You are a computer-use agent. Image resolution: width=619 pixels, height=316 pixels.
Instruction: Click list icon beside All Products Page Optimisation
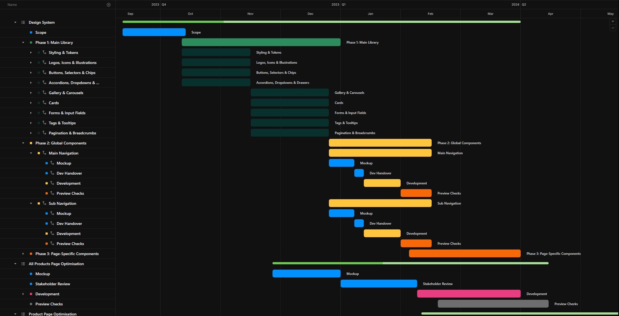[23, 264]
